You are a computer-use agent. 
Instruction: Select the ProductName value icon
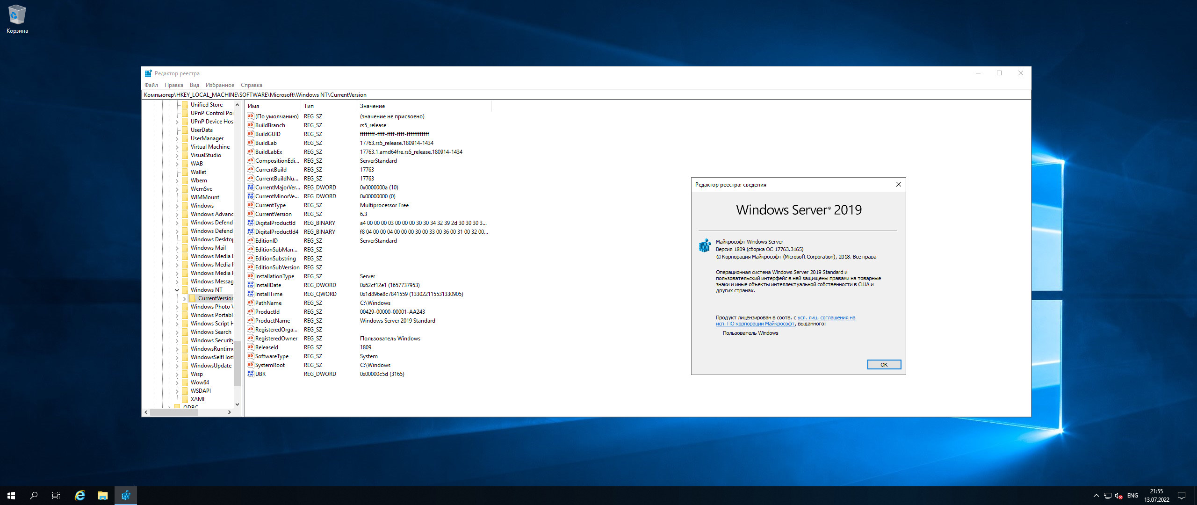tap(251, 320)
